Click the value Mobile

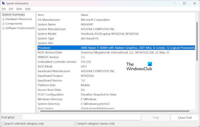pyautogui.click(x=85, y=85)
